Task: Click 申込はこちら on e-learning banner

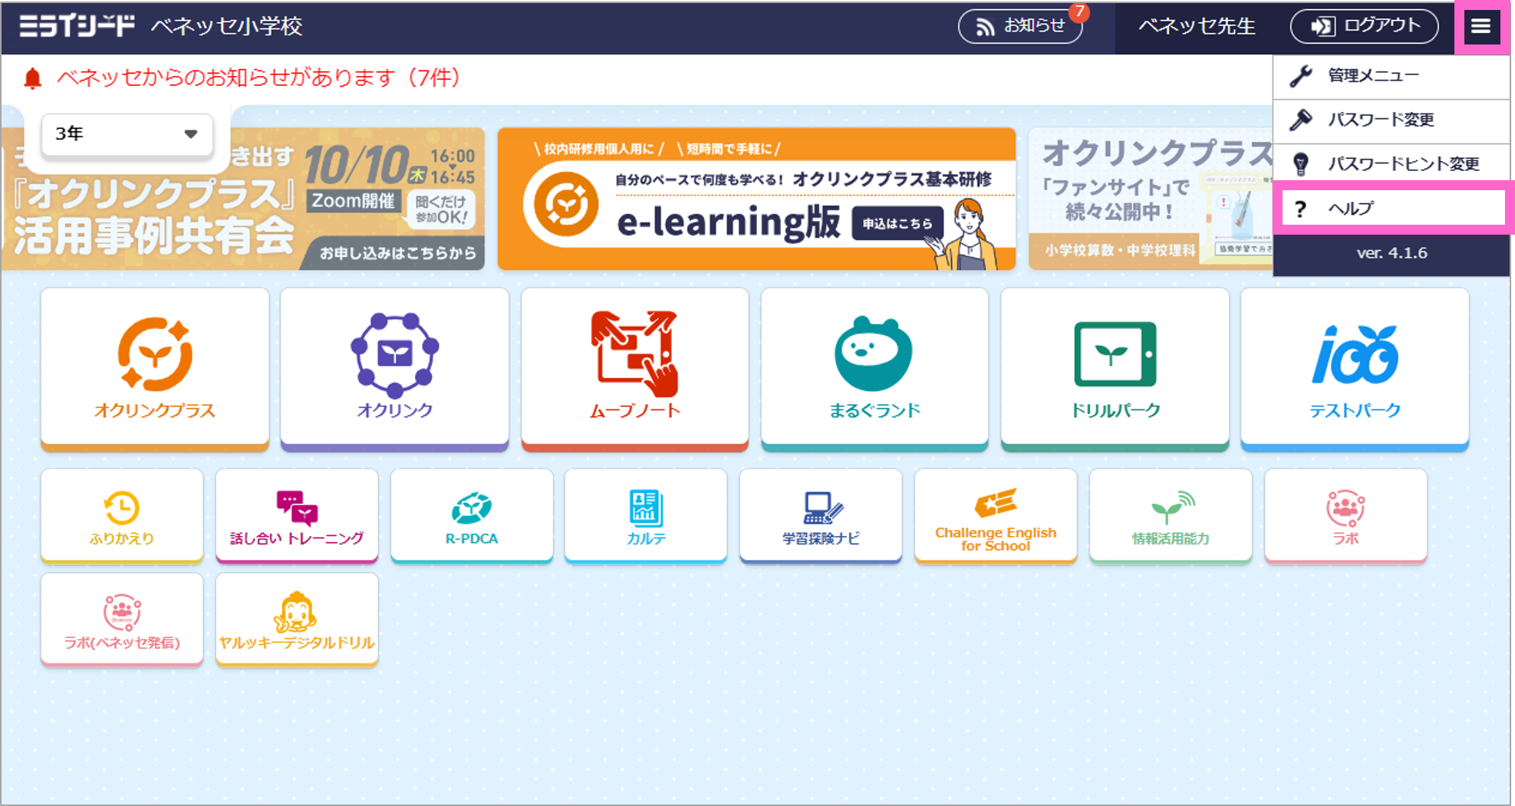Action: 897,224
